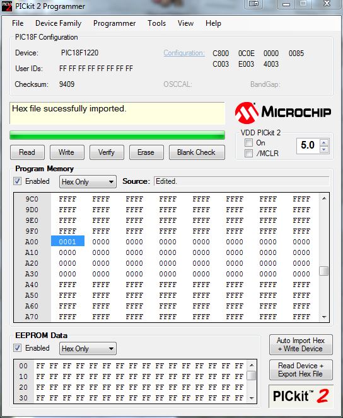This screenshot has width=343, height=418.
Task: Click configuration word C800
Action: tap(221, 54)
